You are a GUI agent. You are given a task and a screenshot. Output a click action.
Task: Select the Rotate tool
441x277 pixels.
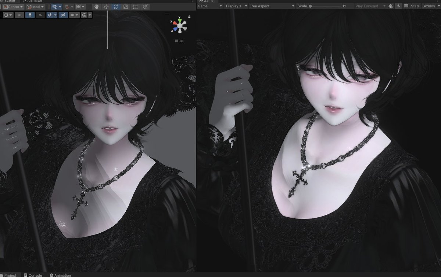[x=116, y=7]
